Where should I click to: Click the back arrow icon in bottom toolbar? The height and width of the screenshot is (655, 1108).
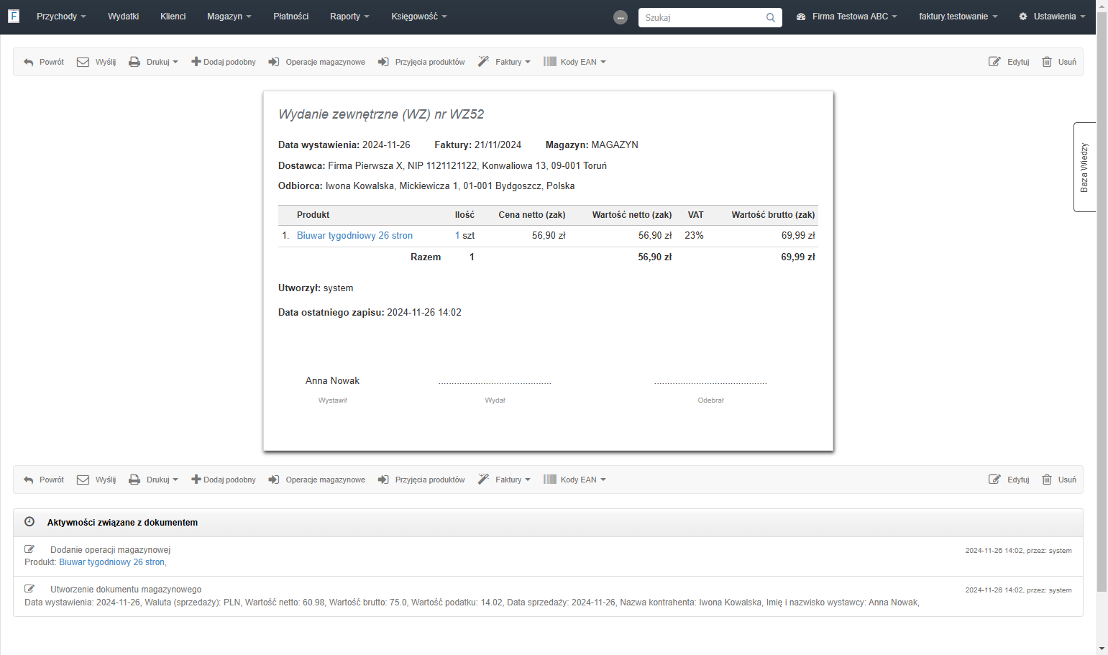click(x=29, y=480)
